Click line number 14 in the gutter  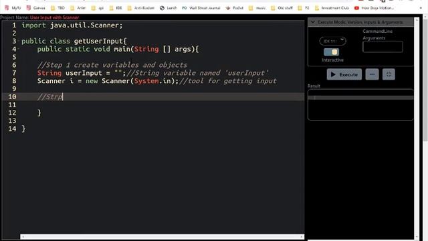point(12,129)
